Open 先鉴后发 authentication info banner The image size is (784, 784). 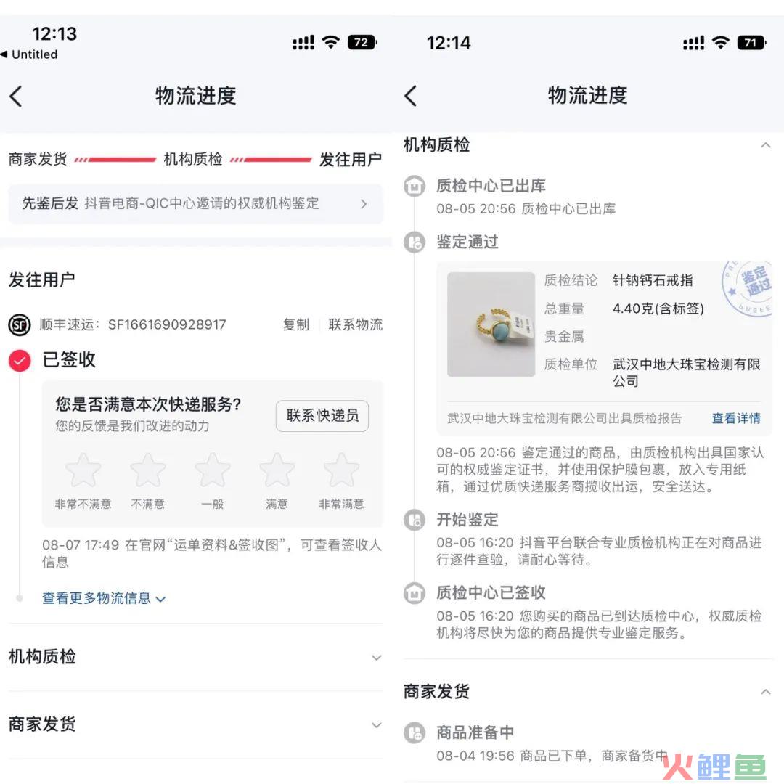pyautogui.click(x=196, y=204)
